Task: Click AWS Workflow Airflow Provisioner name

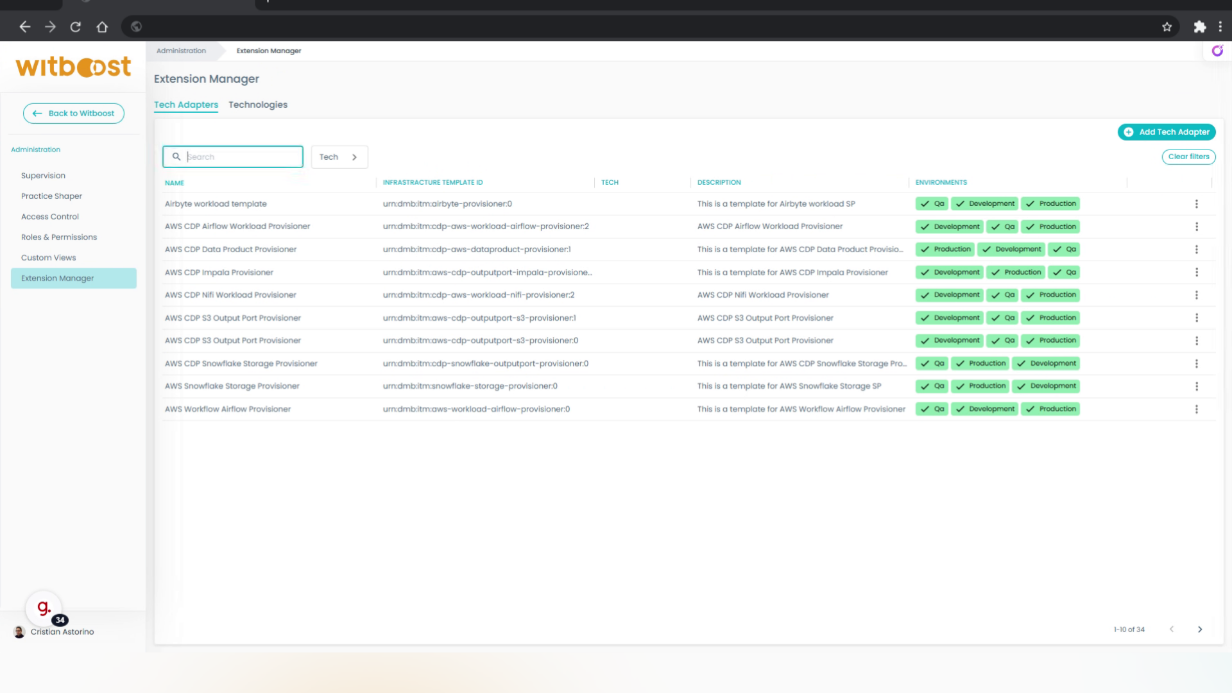Action: pyautogui.click(x=228, y=409)
